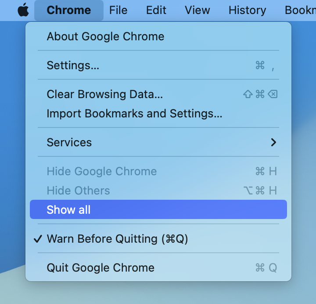Select Import Bookmarks and Settings…
Screen dimensions: 316x304
(158, 113)
